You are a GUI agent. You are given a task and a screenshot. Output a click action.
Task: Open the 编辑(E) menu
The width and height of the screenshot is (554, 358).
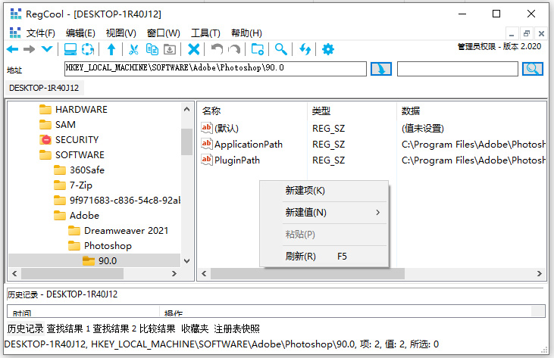[80, 33]
